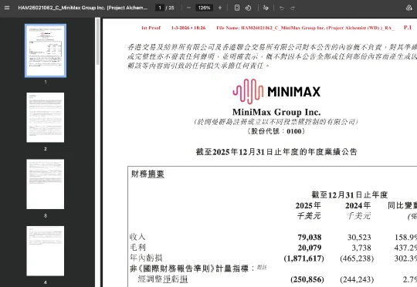Jump to the page 3 thumbnail

tap(46, 184)
